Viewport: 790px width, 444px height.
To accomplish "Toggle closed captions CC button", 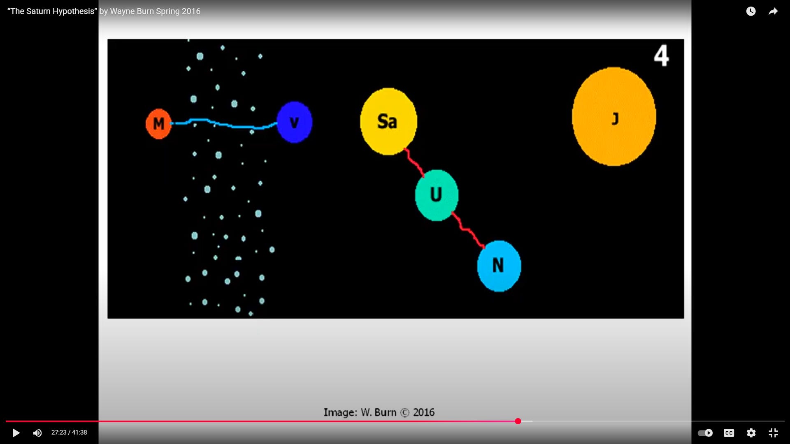I will click(729, 433).
